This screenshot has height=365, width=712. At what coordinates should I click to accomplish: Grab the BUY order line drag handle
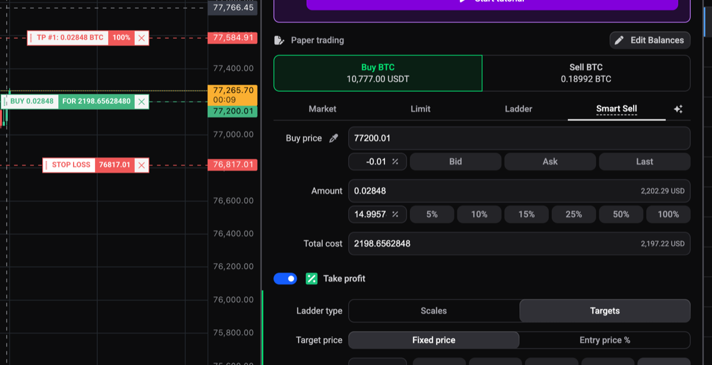(5, 101)
